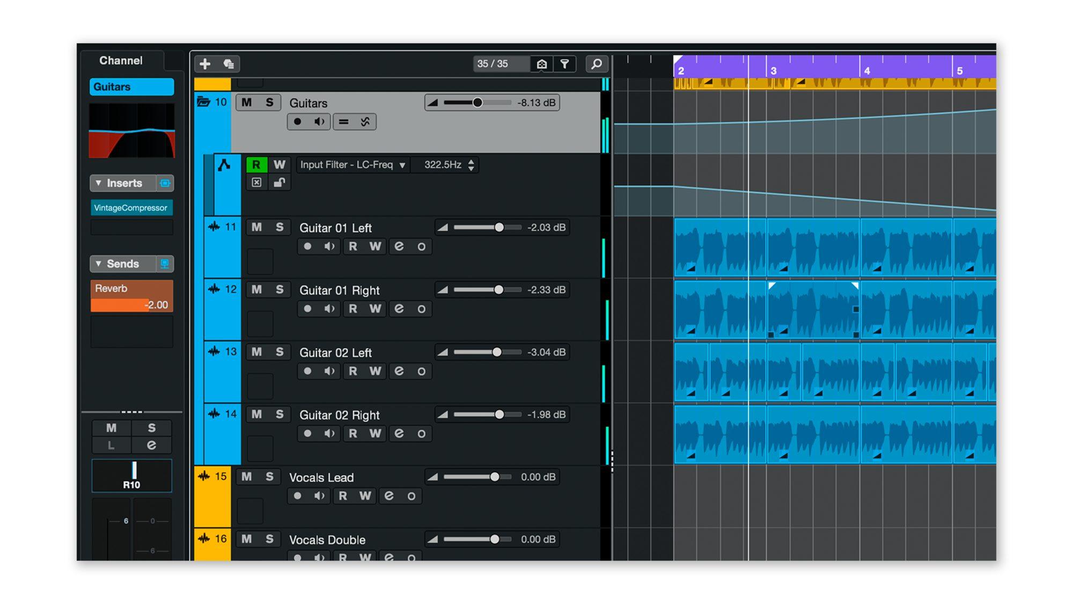Solo Guitar 02 Right track
Viewport: 1073px width, 604px height.
[280, 414]
